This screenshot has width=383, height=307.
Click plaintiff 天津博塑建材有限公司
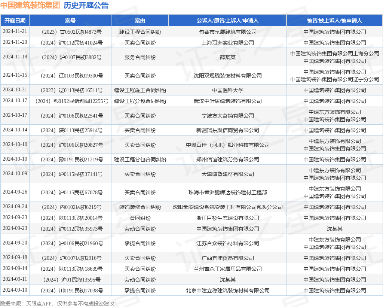(228, 174)
